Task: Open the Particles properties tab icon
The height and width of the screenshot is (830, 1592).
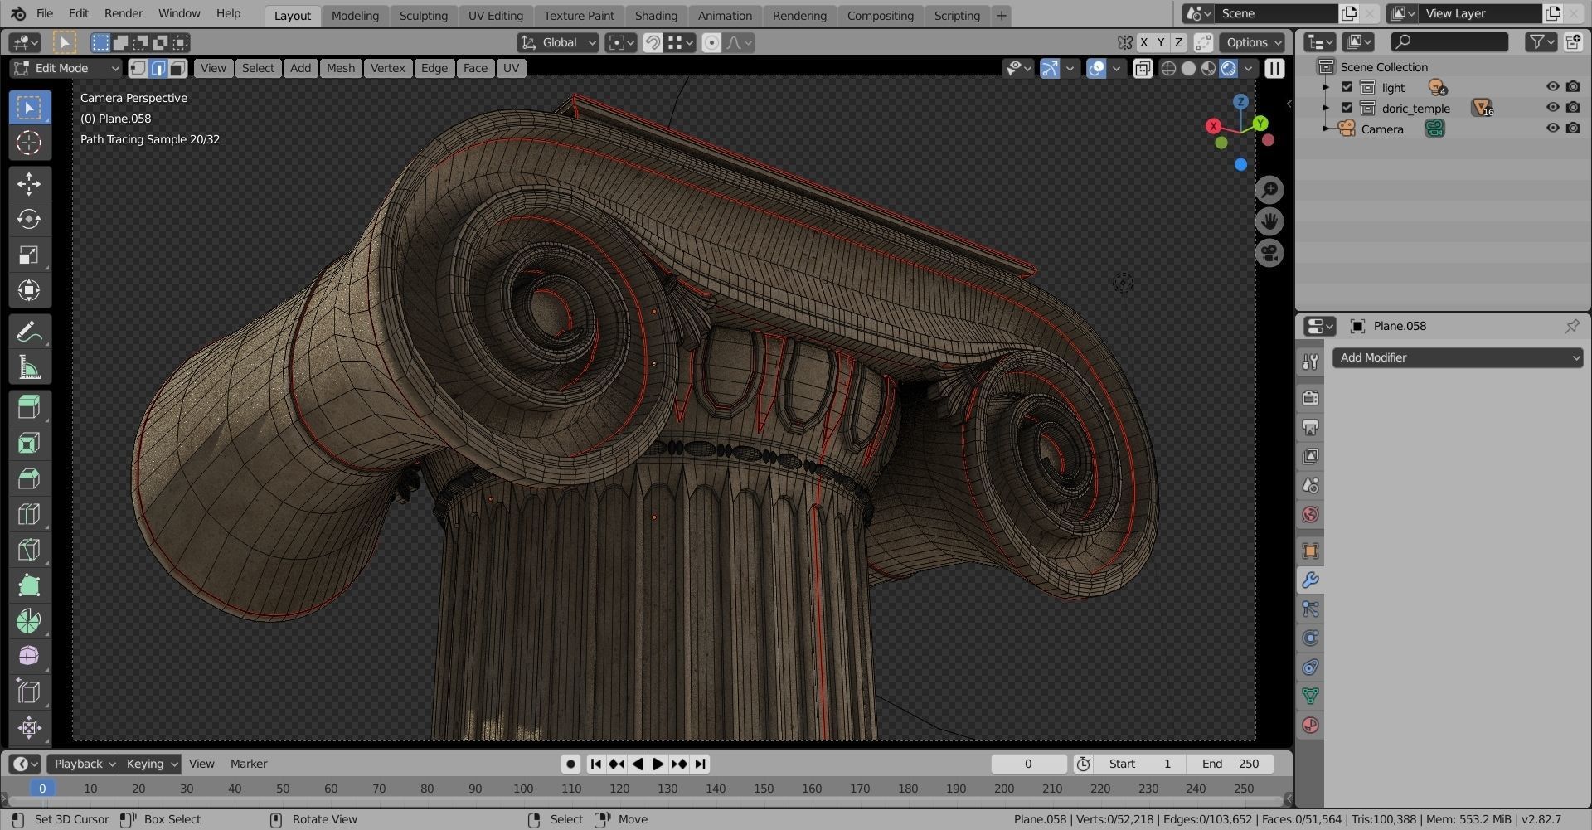Action: (x=1310, y=609)
